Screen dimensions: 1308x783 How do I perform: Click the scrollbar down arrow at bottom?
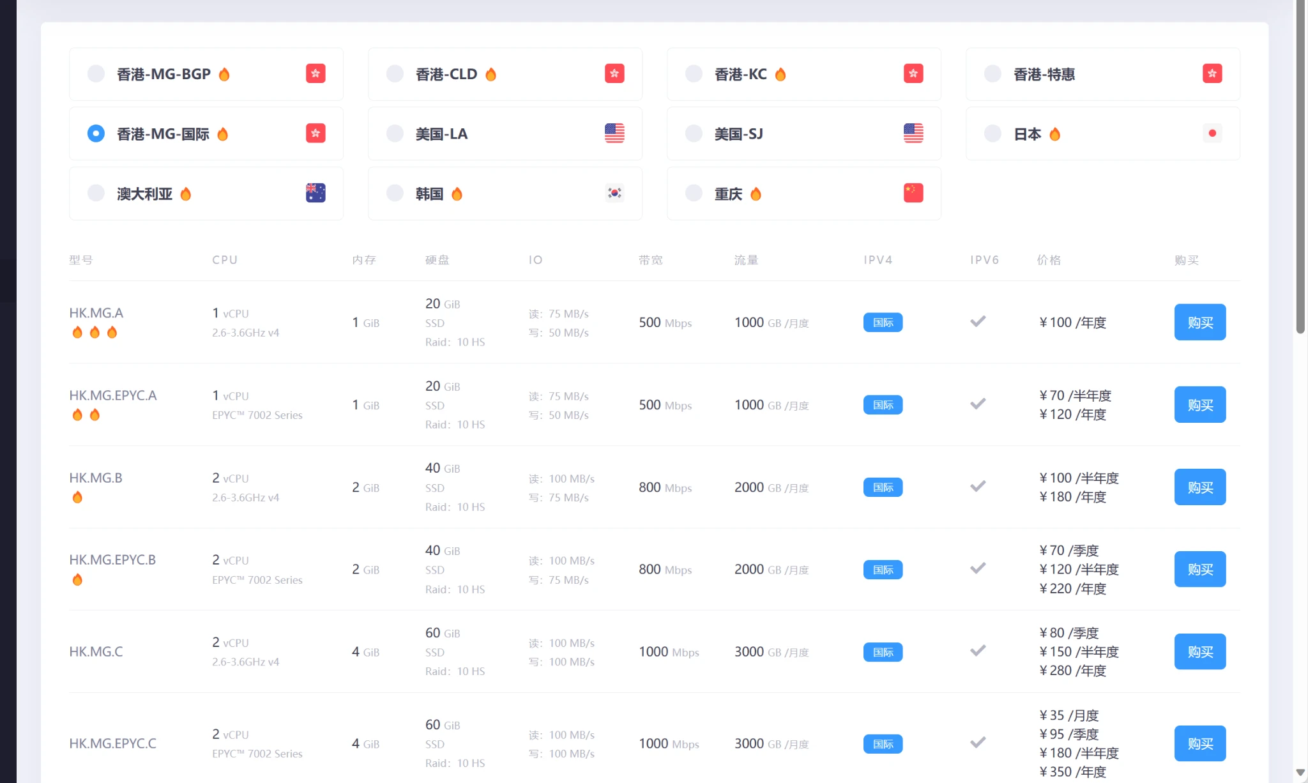(1300, 772)
